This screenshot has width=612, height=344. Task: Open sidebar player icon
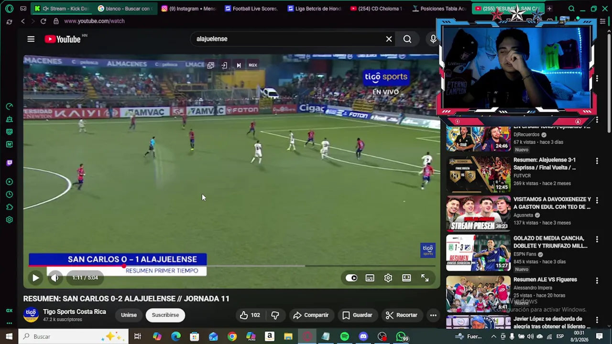10,182
